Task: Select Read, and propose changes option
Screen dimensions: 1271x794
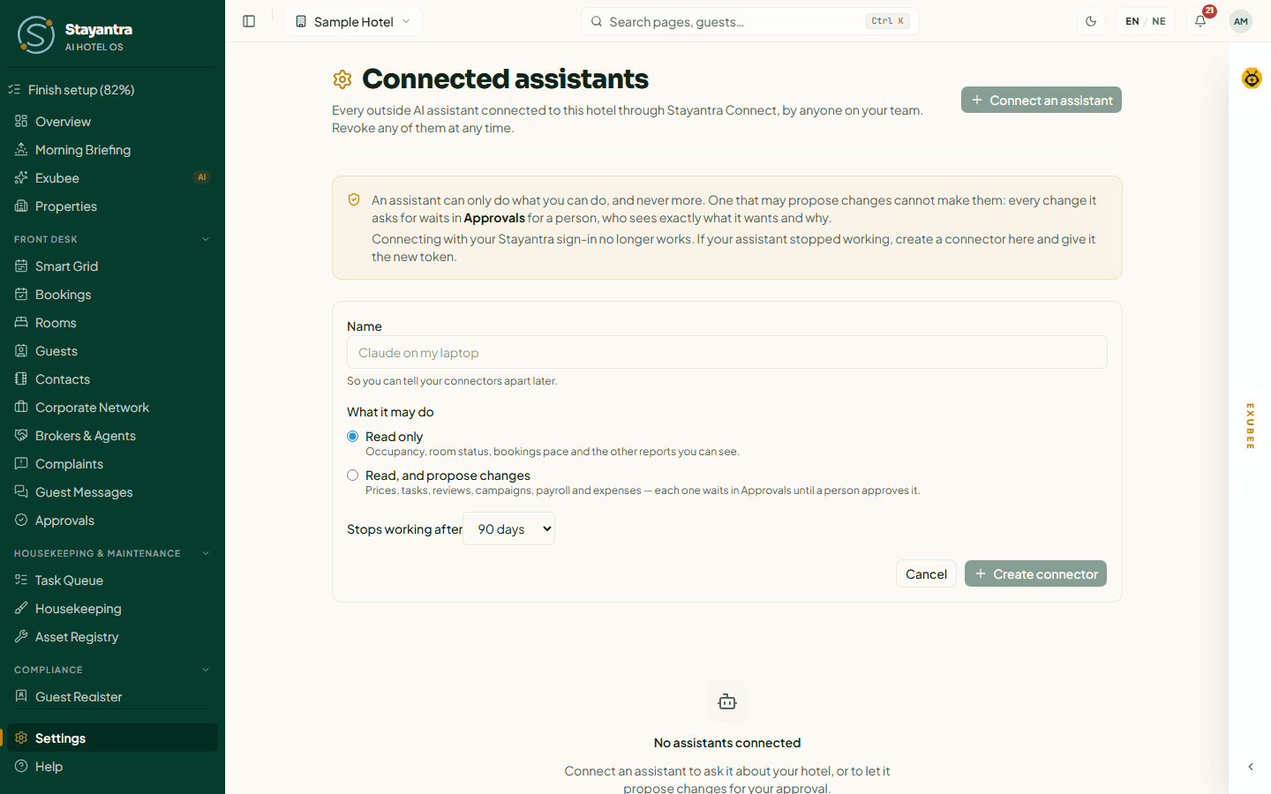Action: pyautogui.click(x=353, y=476)
